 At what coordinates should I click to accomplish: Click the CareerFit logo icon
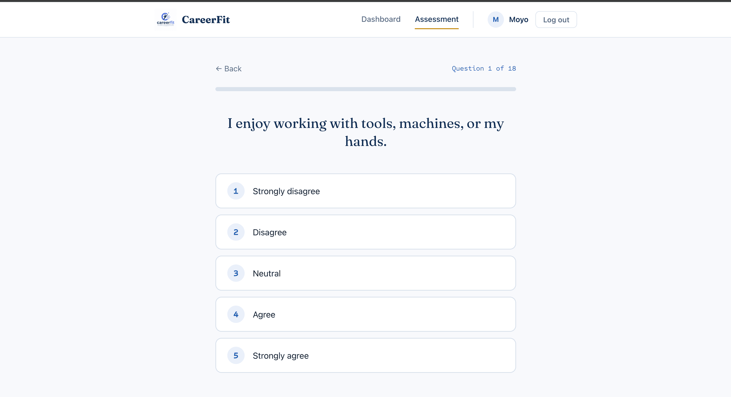click(165, 19)
